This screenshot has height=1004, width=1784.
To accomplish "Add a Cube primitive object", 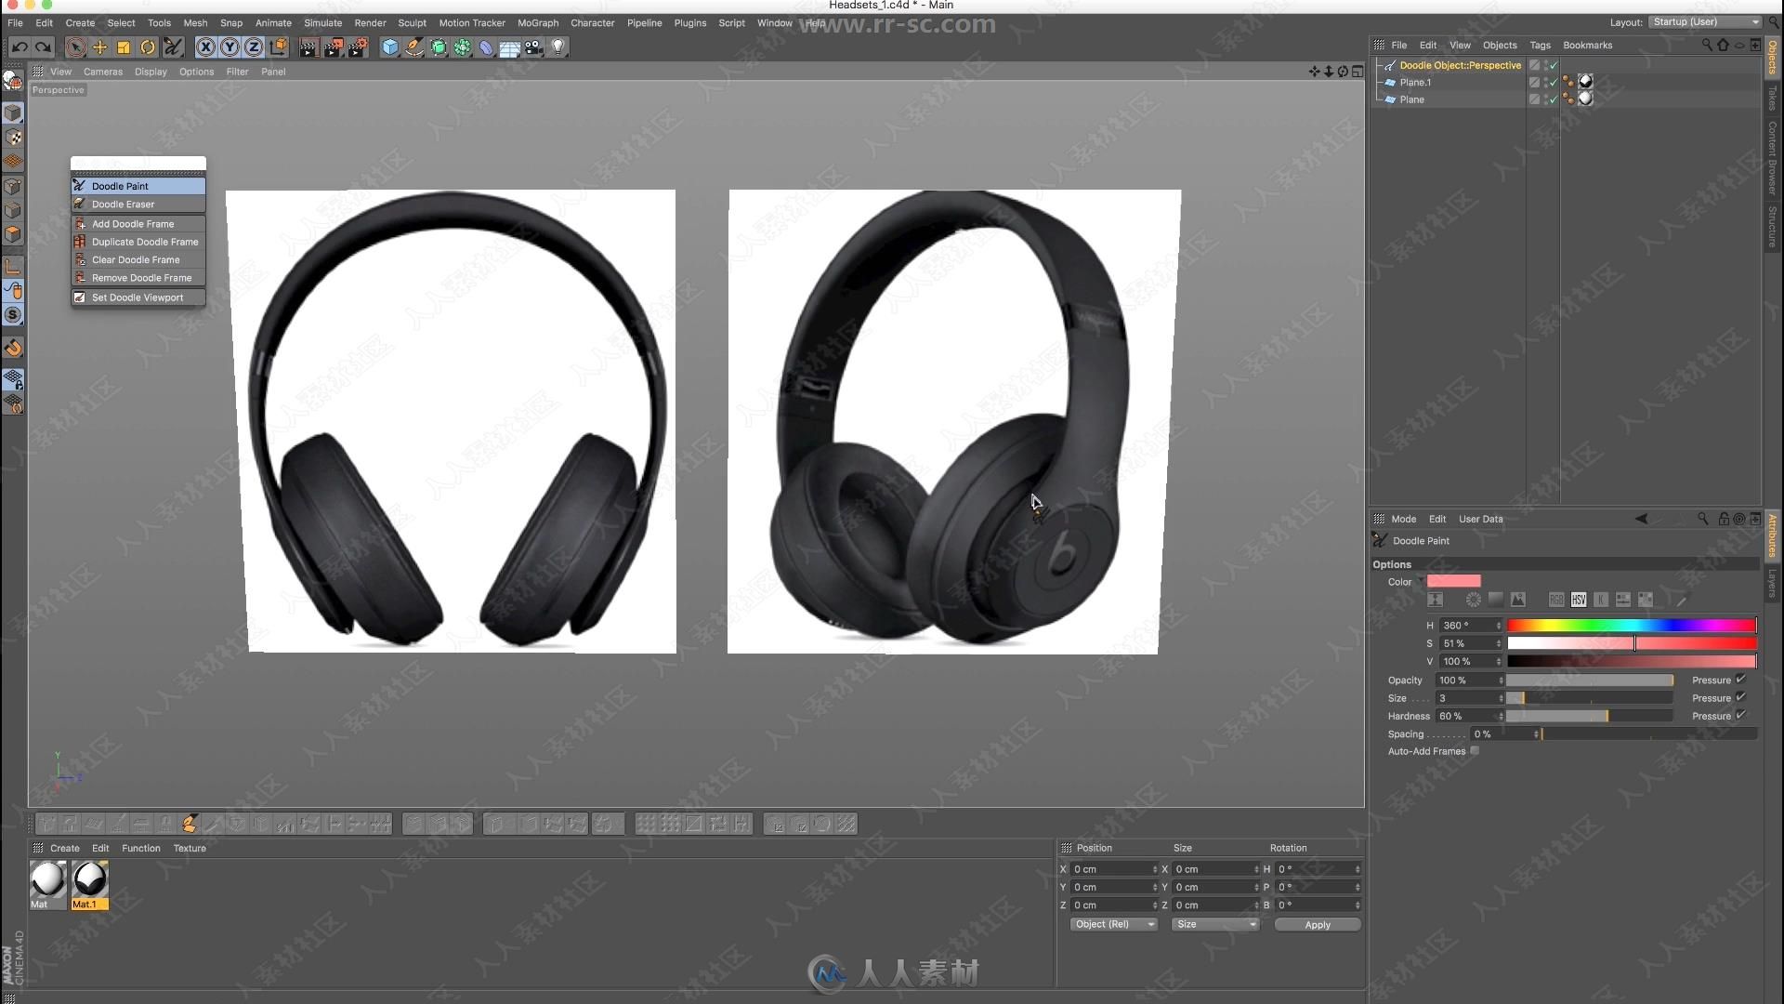I will click(390, 46).
